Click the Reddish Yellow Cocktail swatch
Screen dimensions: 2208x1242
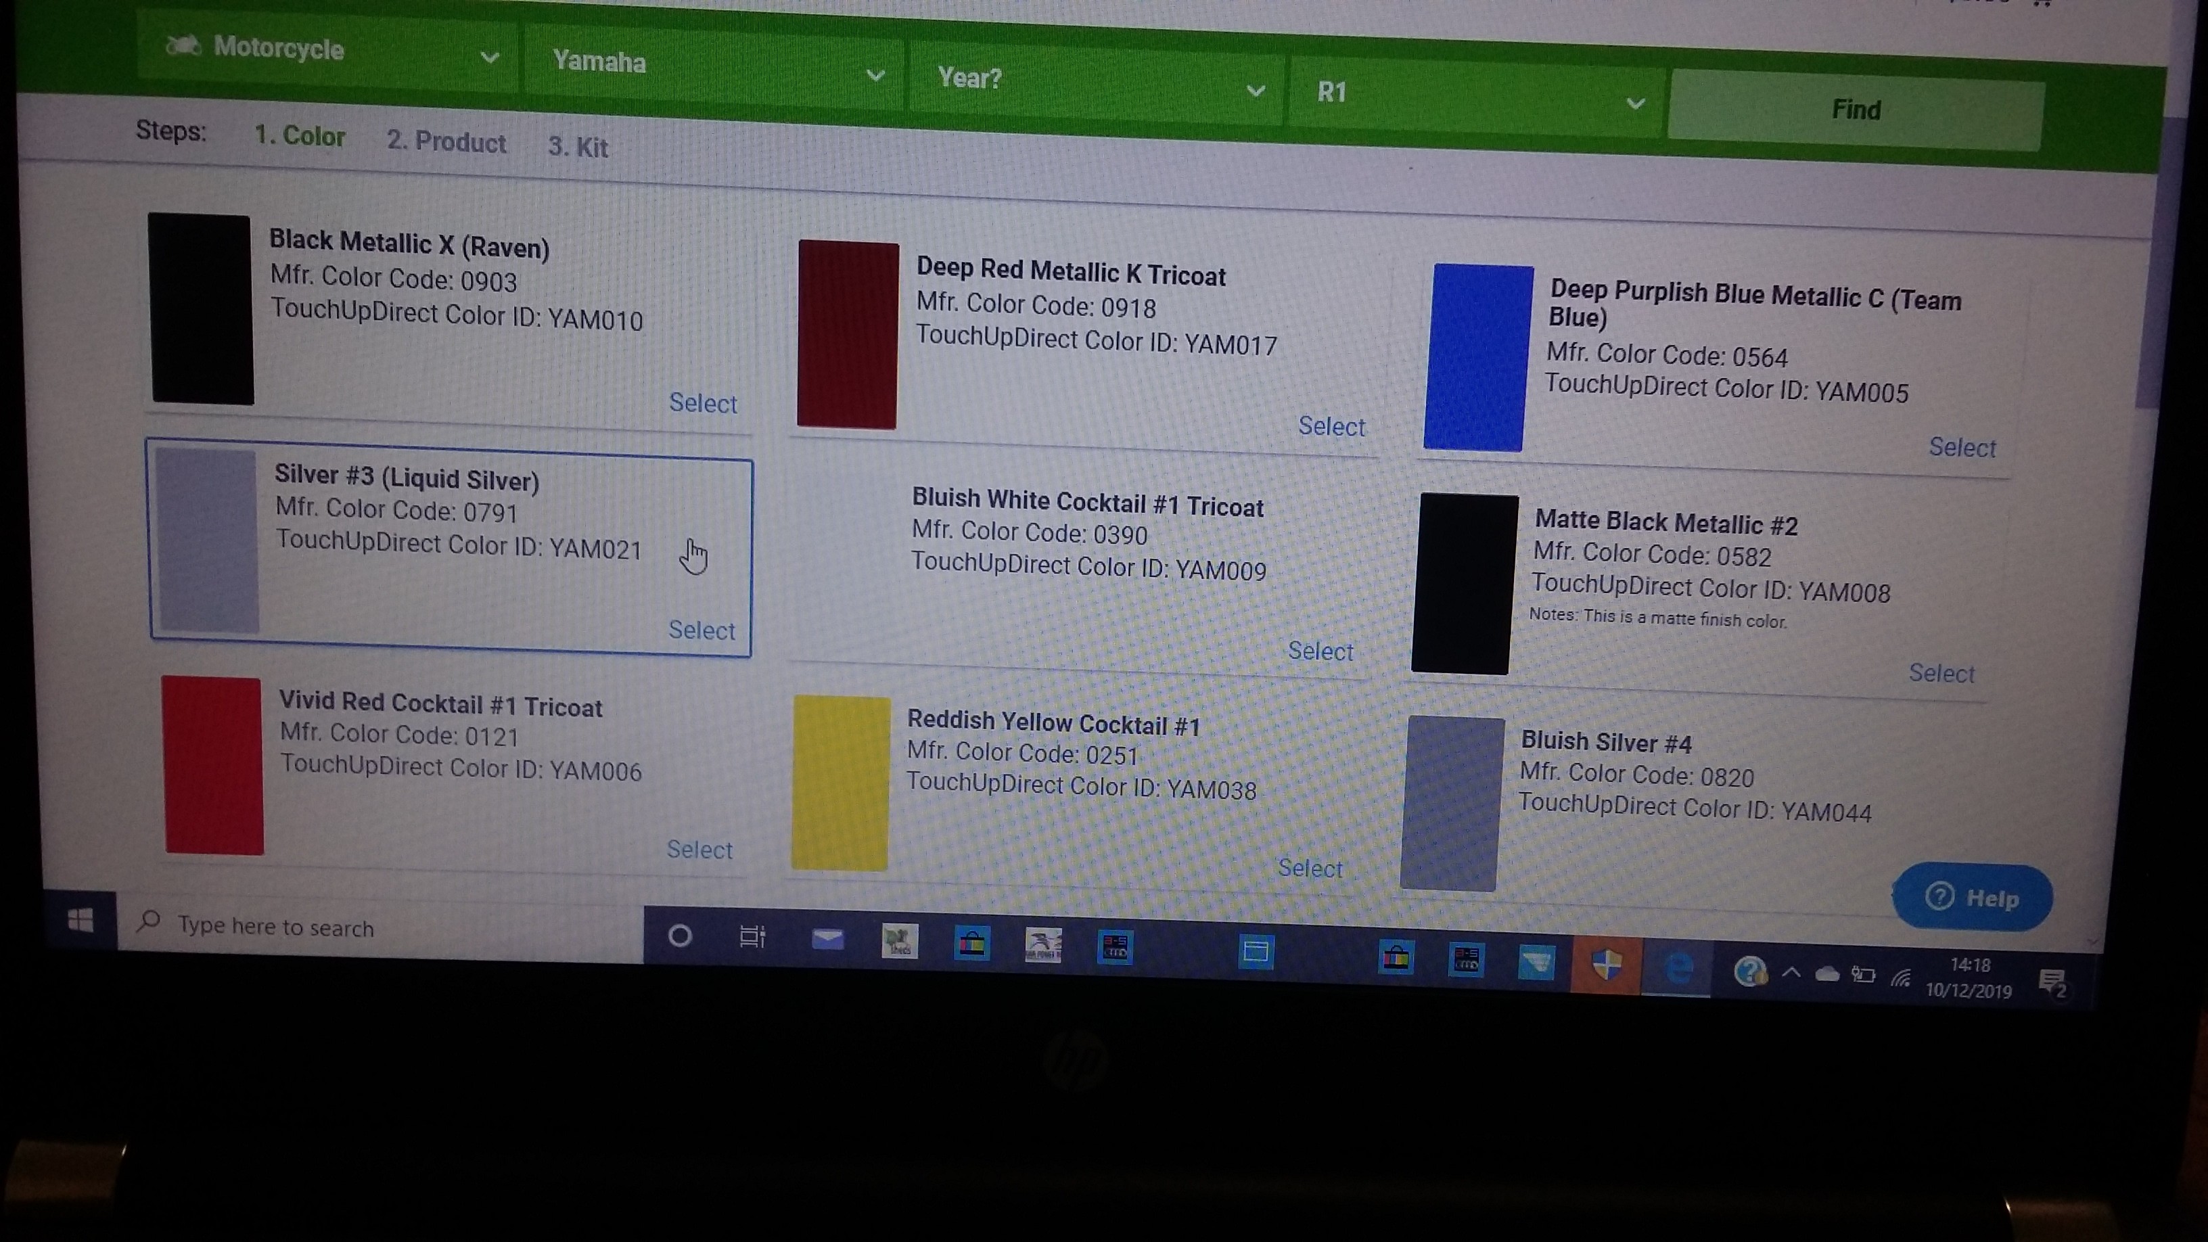point(840,783)
